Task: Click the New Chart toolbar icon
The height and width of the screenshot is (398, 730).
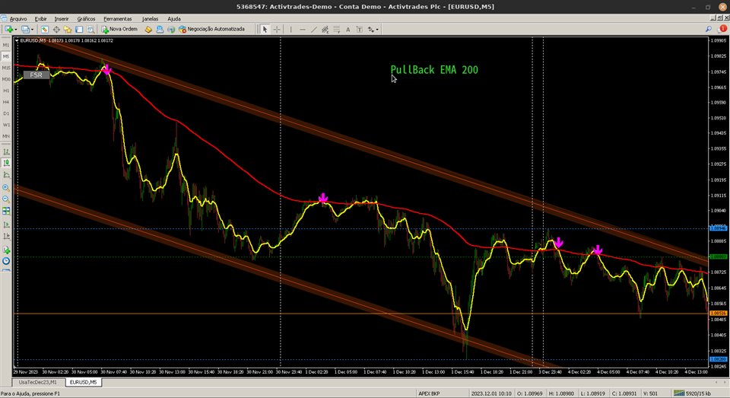Action: [x=8, y=30]
